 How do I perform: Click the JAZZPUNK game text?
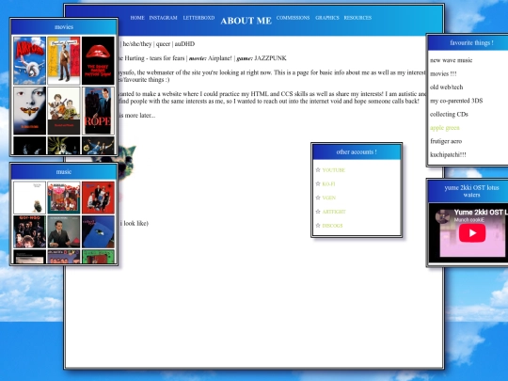pyautogui.click(x=270, y=58)
